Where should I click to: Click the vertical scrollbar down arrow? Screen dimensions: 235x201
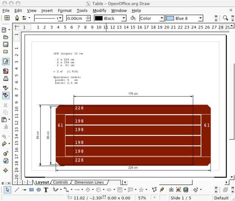(x=232, y=177)
